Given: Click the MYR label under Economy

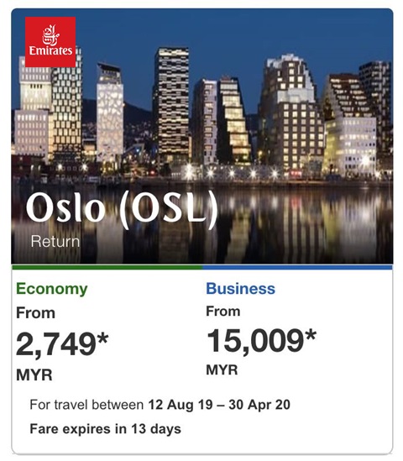Looking at the screenshot, I should [34, 375].
